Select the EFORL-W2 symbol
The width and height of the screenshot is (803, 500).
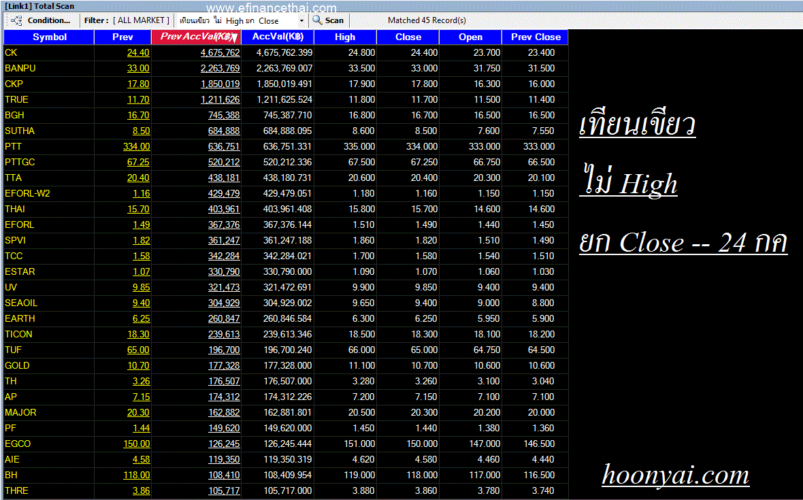pyautogui.click(x=27, y=193)
